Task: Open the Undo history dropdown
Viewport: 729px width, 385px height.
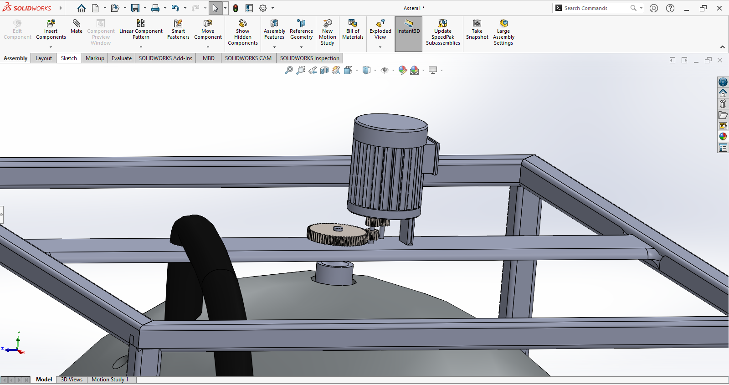Action: click(x=185, y=8)
